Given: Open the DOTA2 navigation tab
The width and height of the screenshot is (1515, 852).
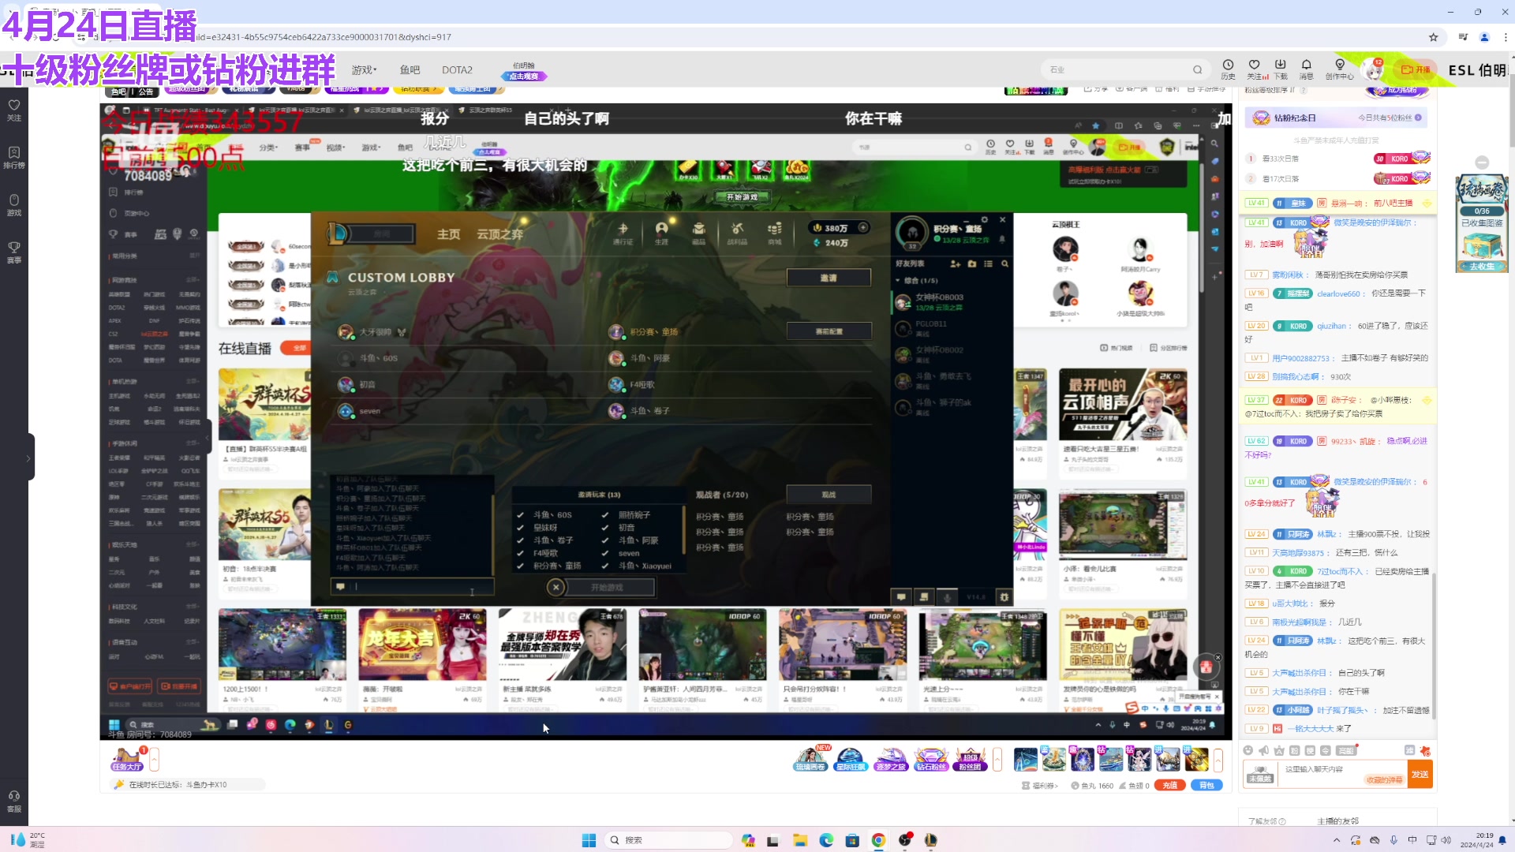Looking at the screenshot, I should 457,69.
